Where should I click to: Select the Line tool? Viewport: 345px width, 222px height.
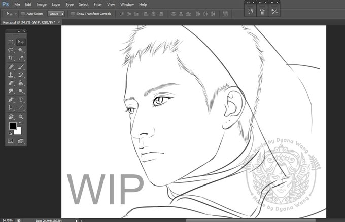[x=21, y=108]
